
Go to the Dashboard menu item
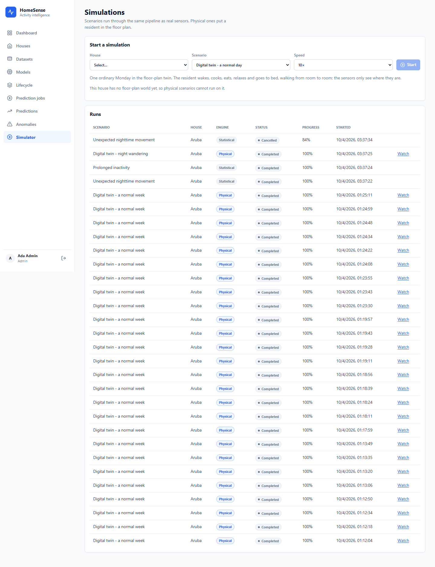(37, 33)
